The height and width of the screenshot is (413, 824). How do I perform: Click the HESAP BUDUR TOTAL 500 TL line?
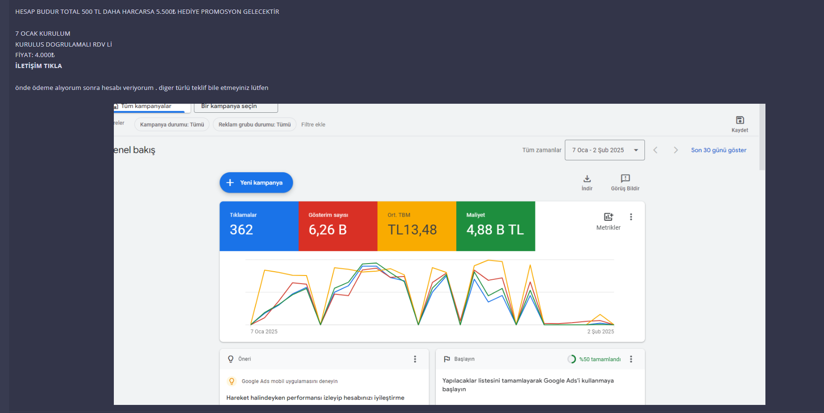[x=147, y=11]
